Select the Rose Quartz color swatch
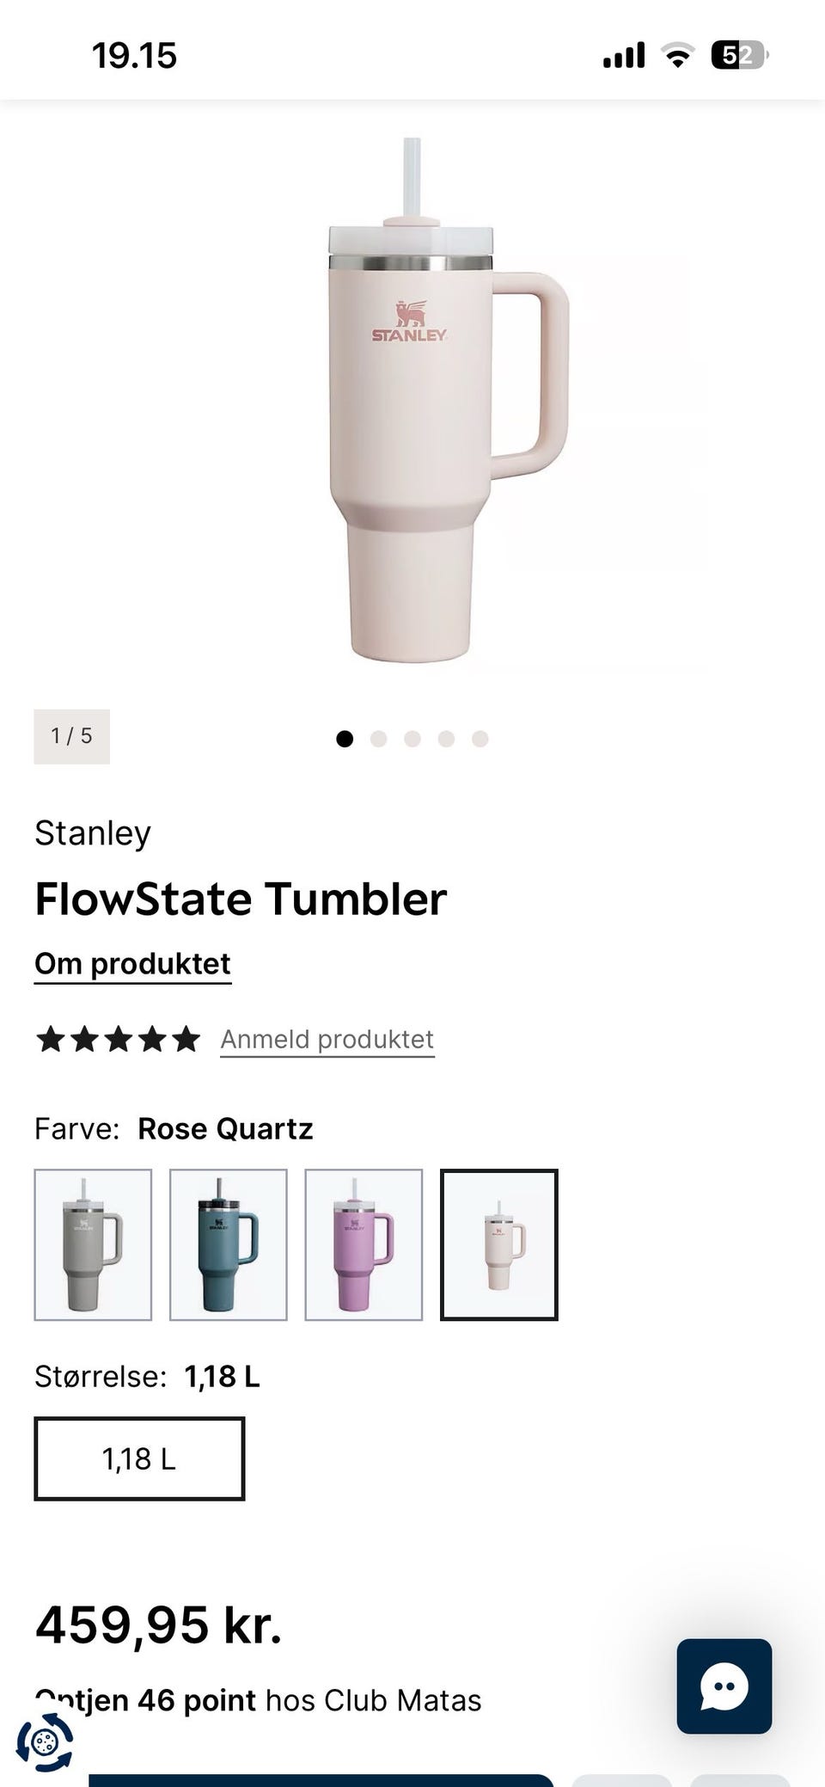Screen dimensions: 825x1787 click(x=498, y=1244)
